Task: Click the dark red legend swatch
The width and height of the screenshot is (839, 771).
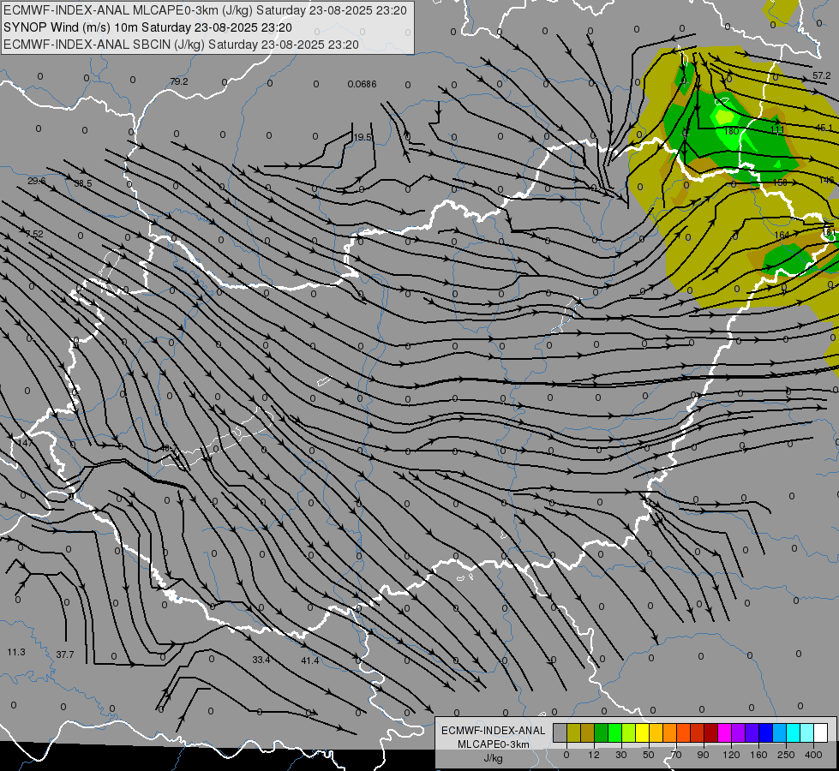Action: click(711, 732)
